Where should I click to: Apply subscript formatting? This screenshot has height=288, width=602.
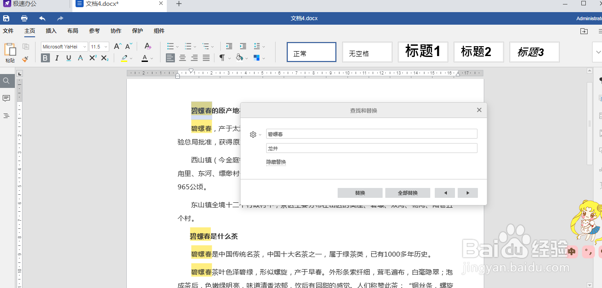click(104, 58)
